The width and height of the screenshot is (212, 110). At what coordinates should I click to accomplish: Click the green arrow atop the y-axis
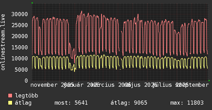[x=32, y=3]
